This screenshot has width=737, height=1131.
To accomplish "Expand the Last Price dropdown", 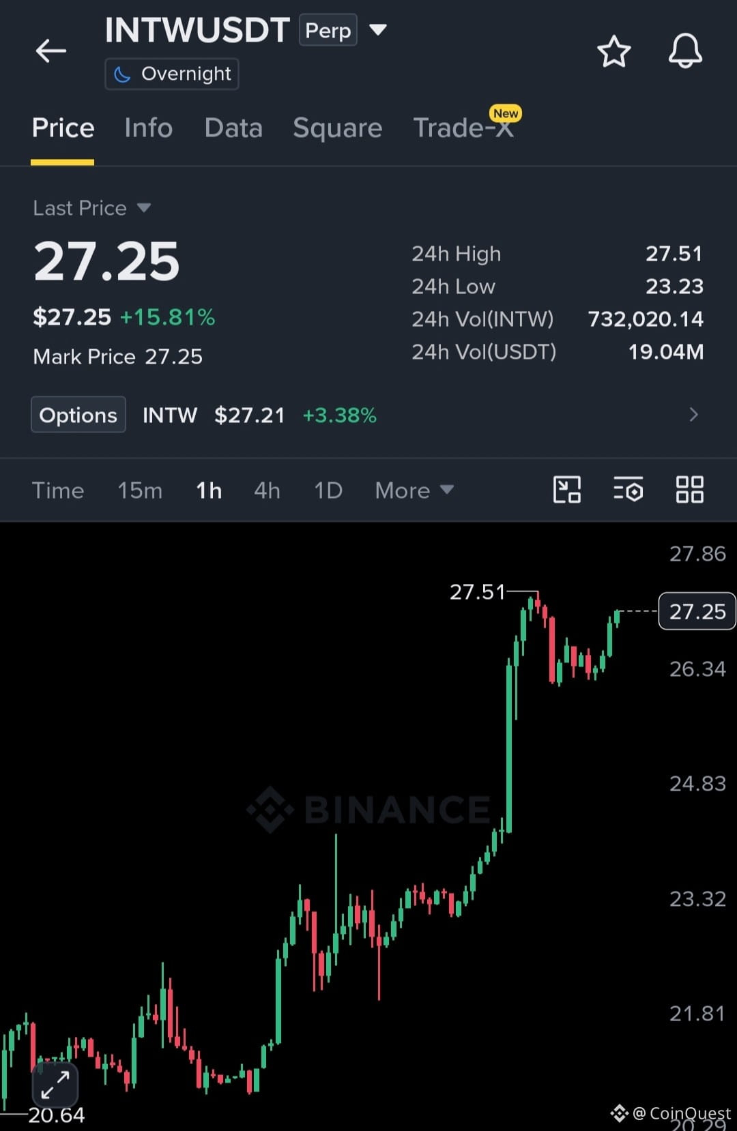I will pos(92,208).
